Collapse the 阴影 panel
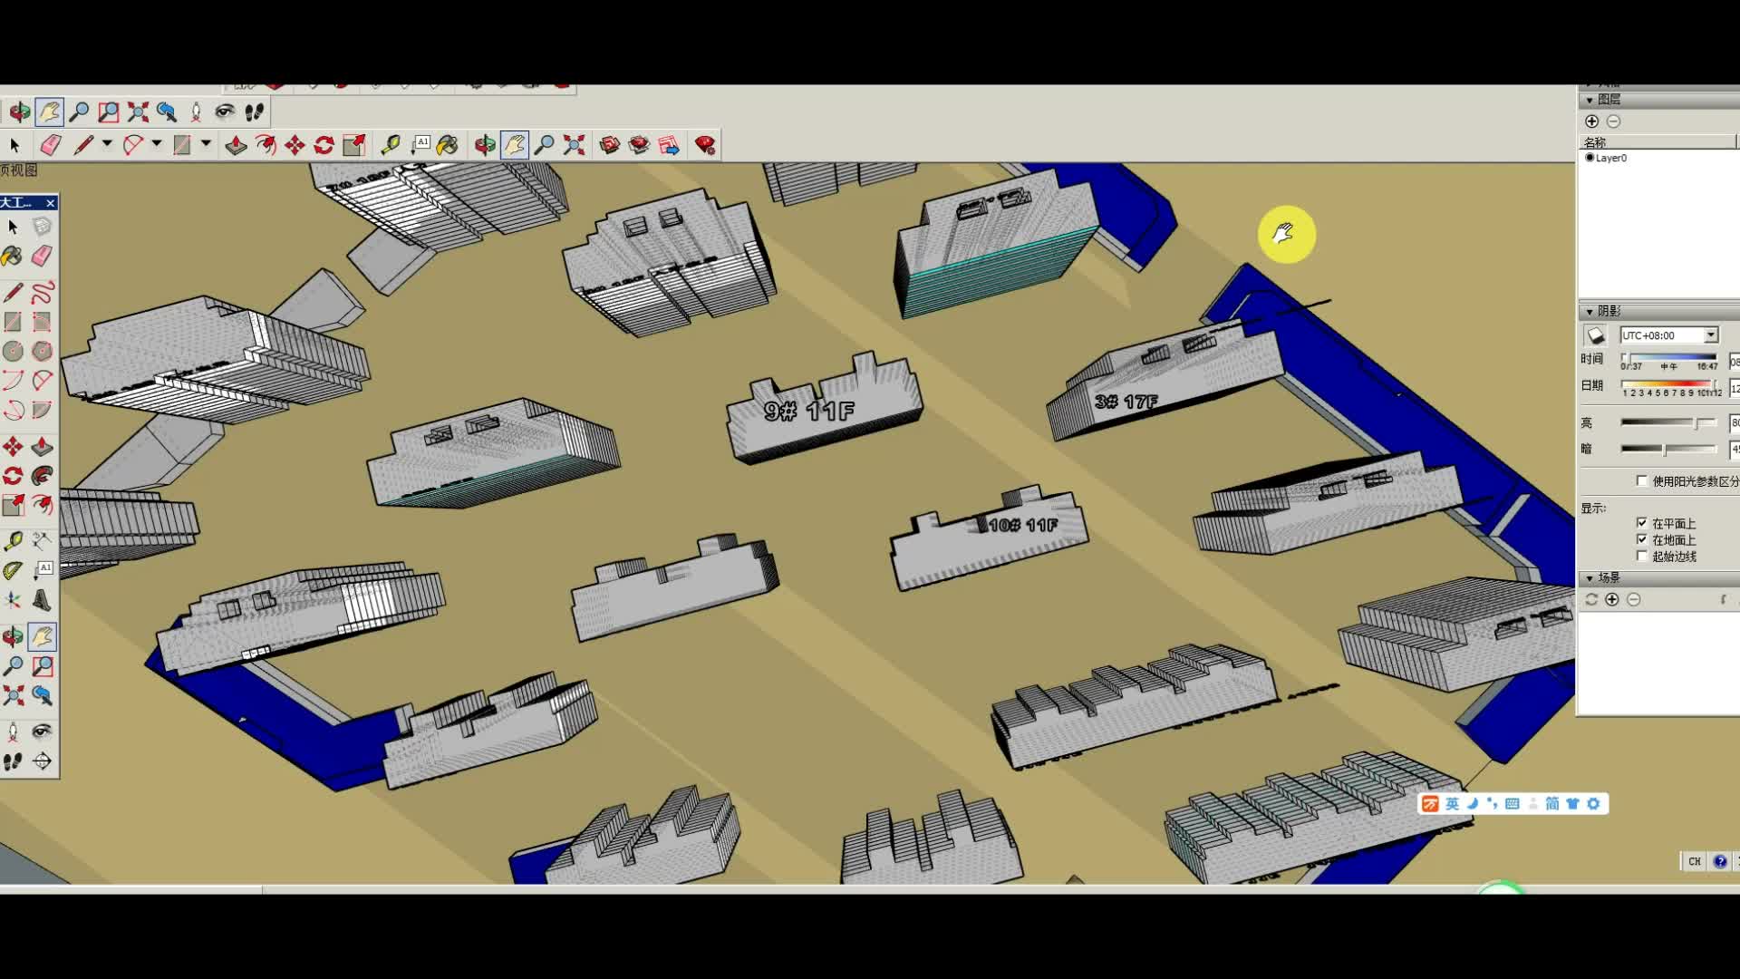Image resolution: width=1740 pixels, height=979 pixels. [1590, 311]
